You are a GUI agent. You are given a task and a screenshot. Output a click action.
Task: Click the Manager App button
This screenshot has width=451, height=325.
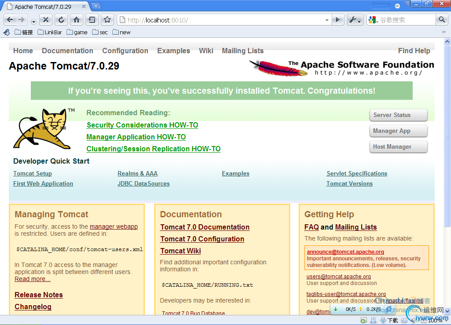point(398,131)
